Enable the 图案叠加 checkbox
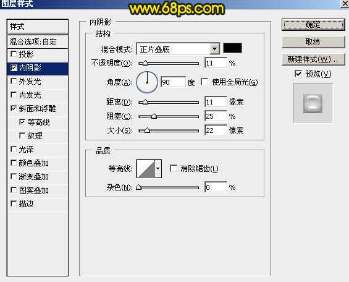The height and width of the screenshot is (282, 349). 14,190
